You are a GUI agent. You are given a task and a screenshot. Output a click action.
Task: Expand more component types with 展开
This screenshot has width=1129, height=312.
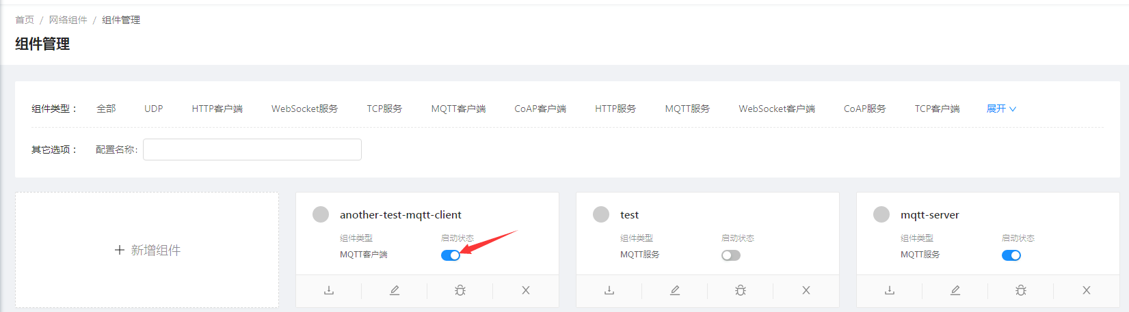(1001, 109)
